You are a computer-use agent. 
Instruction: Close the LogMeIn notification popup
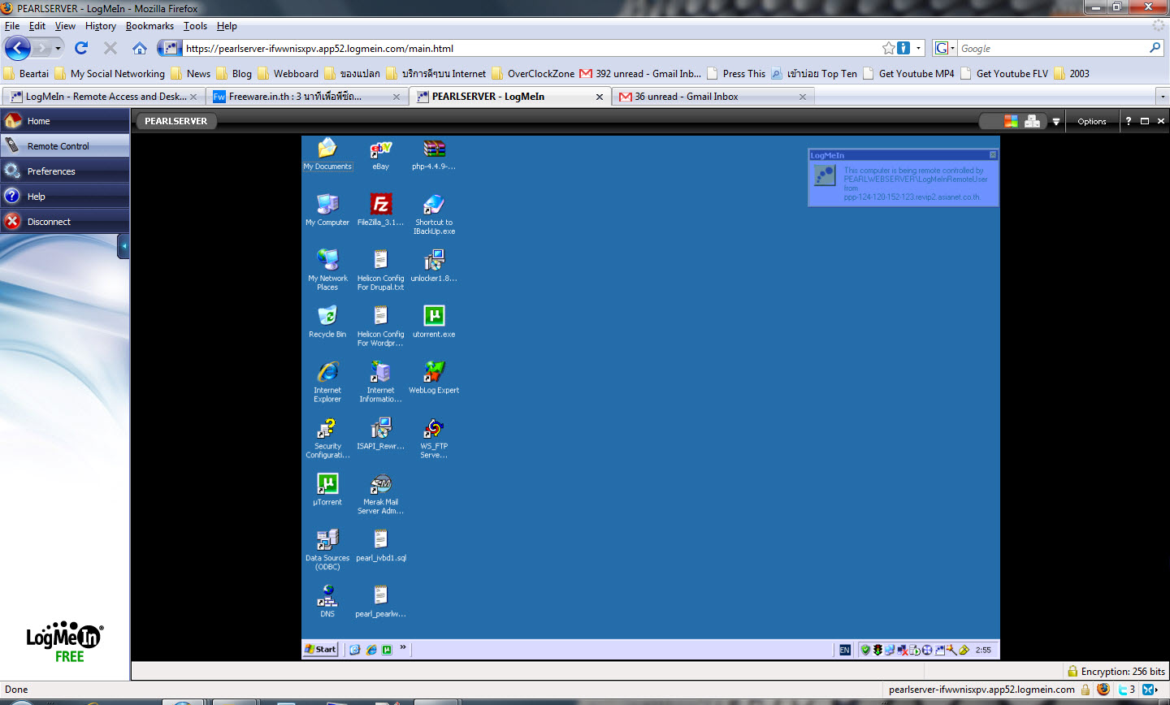click(x=992, y=154)
